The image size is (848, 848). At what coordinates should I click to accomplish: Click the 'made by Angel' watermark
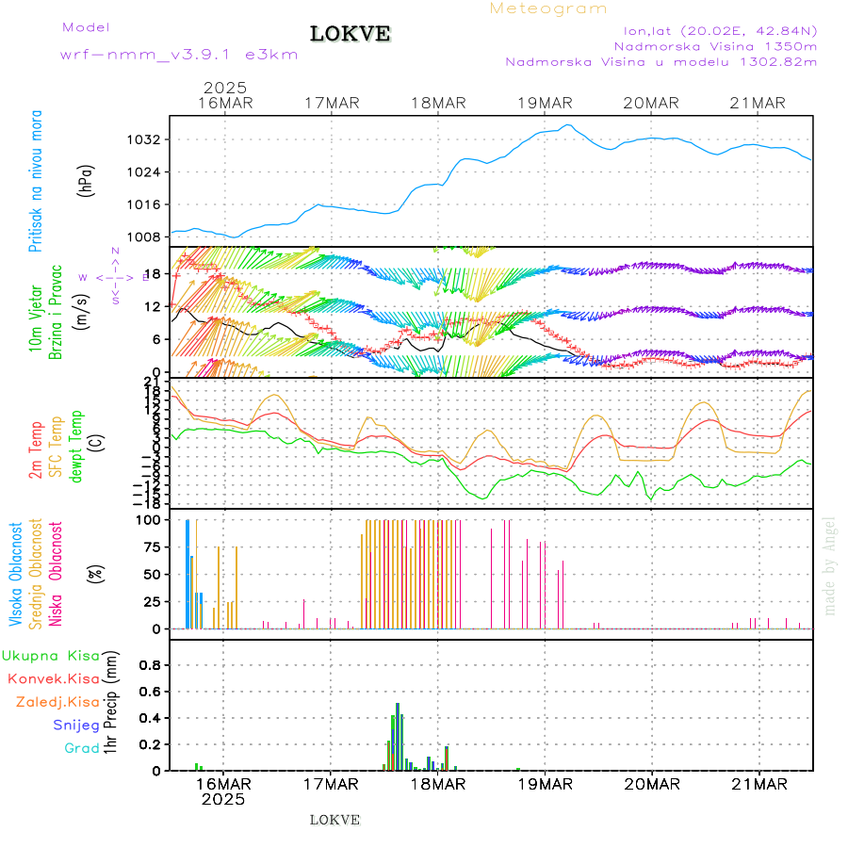click(830, 565)
